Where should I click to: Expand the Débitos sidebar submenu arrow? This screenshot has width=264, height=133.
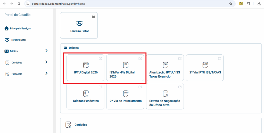pyautogui.click(x=46, y=51)
